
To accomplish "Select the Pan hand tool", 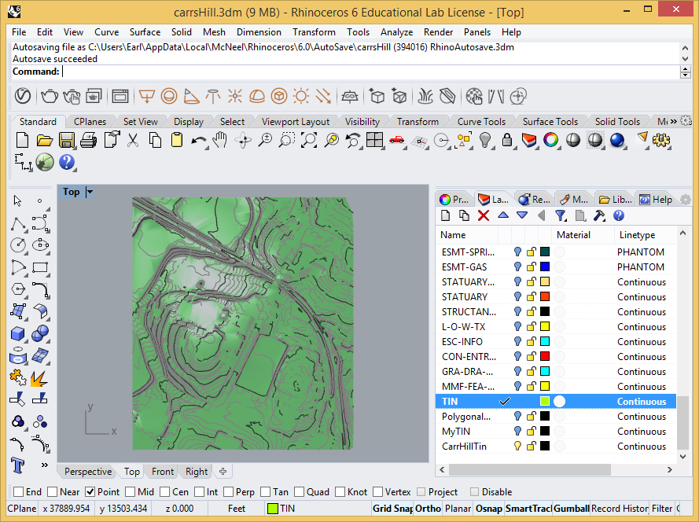I will click(x=220, y=141).
